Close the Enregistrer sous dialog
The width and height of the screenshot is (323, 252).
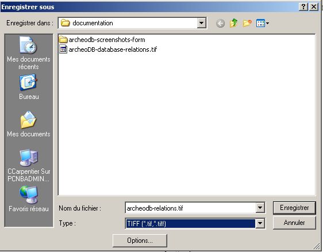pyautogui.click(x=314, y=7)
